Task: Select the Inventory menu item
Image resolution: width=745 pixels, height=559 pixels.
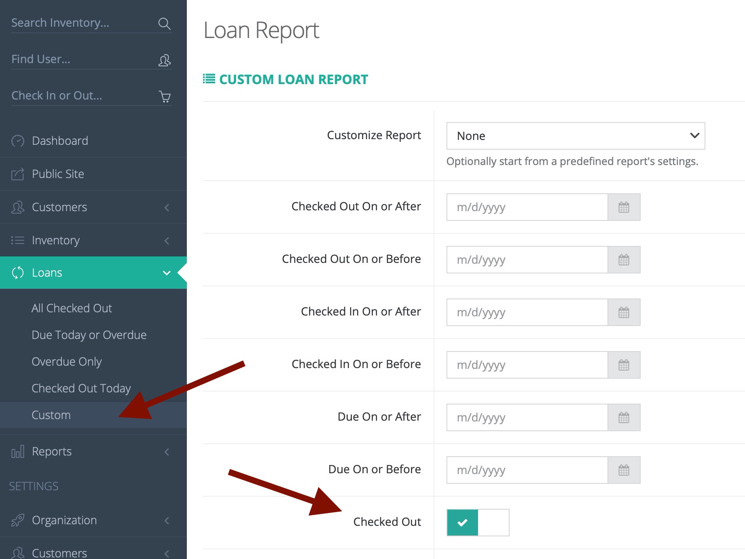Action: (x=93, y=240)
